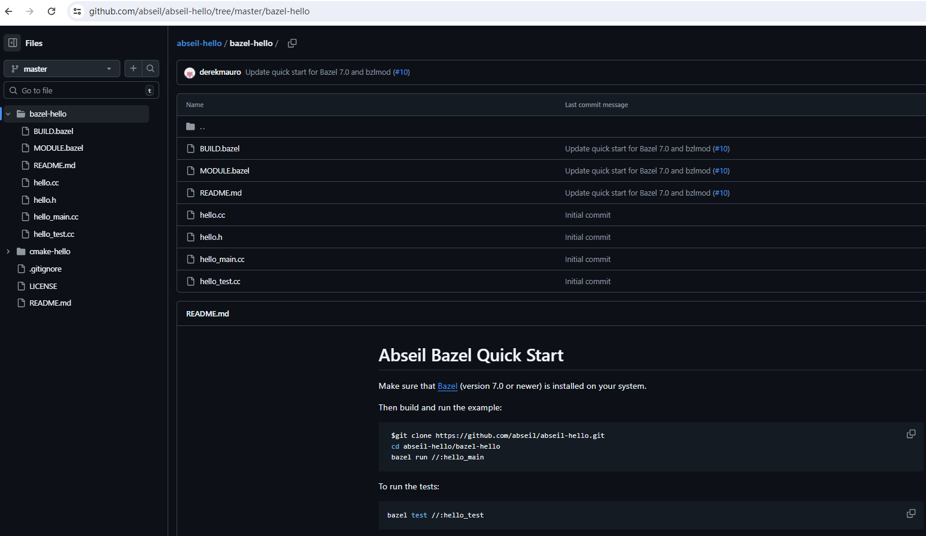Open Initial commit link for hello.cc

click(x=588, y=215)
